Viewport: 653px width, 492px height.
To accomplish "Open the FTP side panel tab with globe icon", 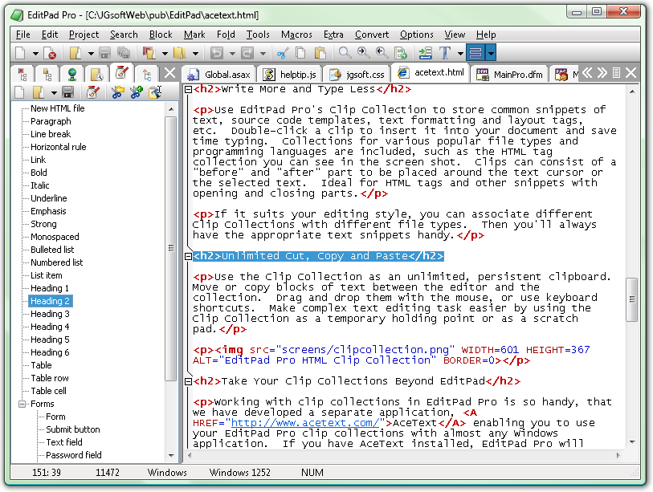I will click(x=72, y=75).
